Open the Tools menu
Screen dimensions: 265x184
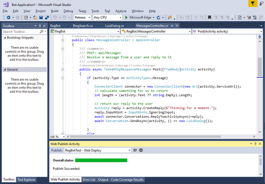(x=95, y=11)
